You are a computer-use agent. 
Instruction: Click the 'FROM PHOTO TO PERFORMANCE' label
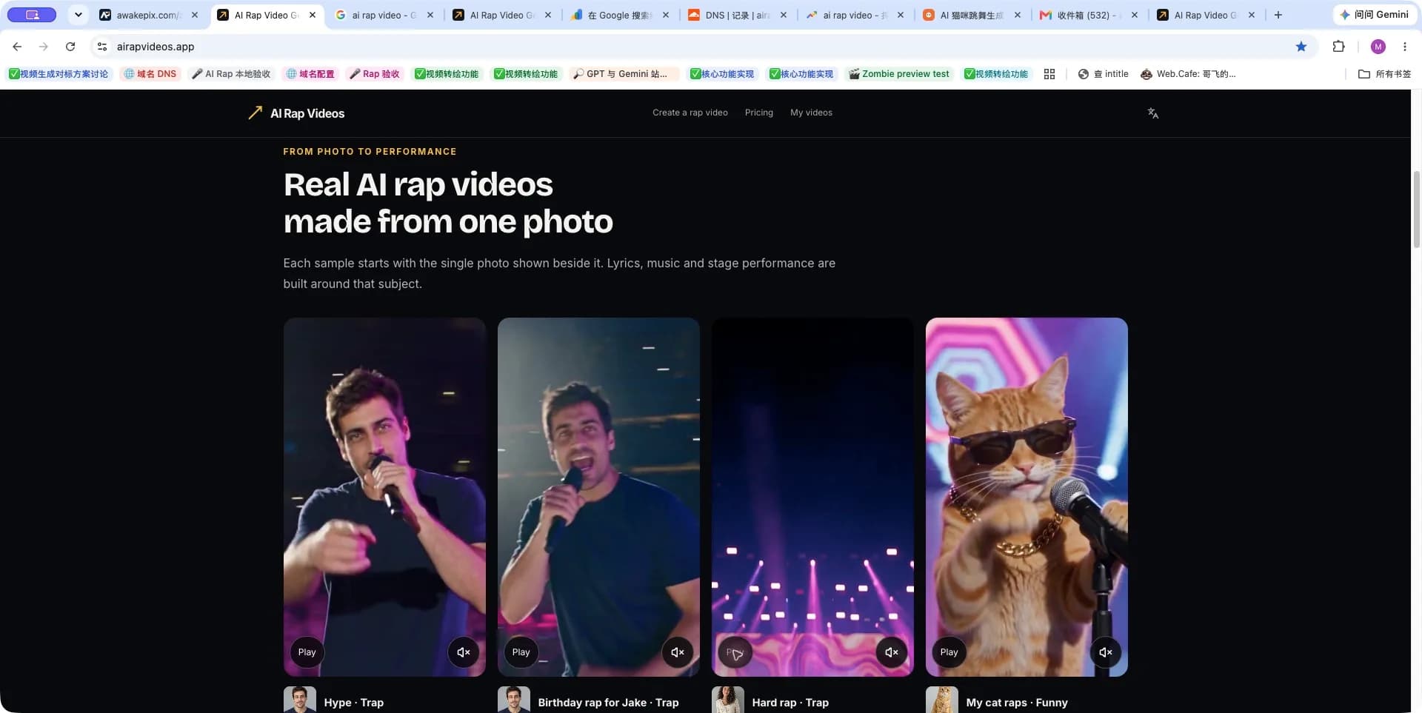tap(370, 152)
